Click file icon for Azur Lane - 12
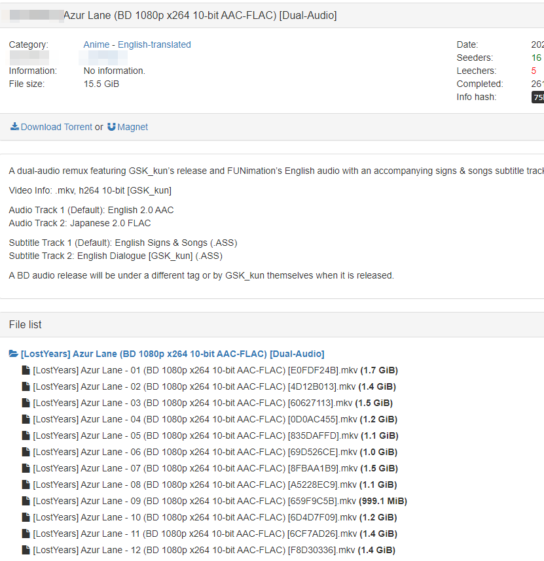The image size is (544, 561). click(x=26, y=550)
